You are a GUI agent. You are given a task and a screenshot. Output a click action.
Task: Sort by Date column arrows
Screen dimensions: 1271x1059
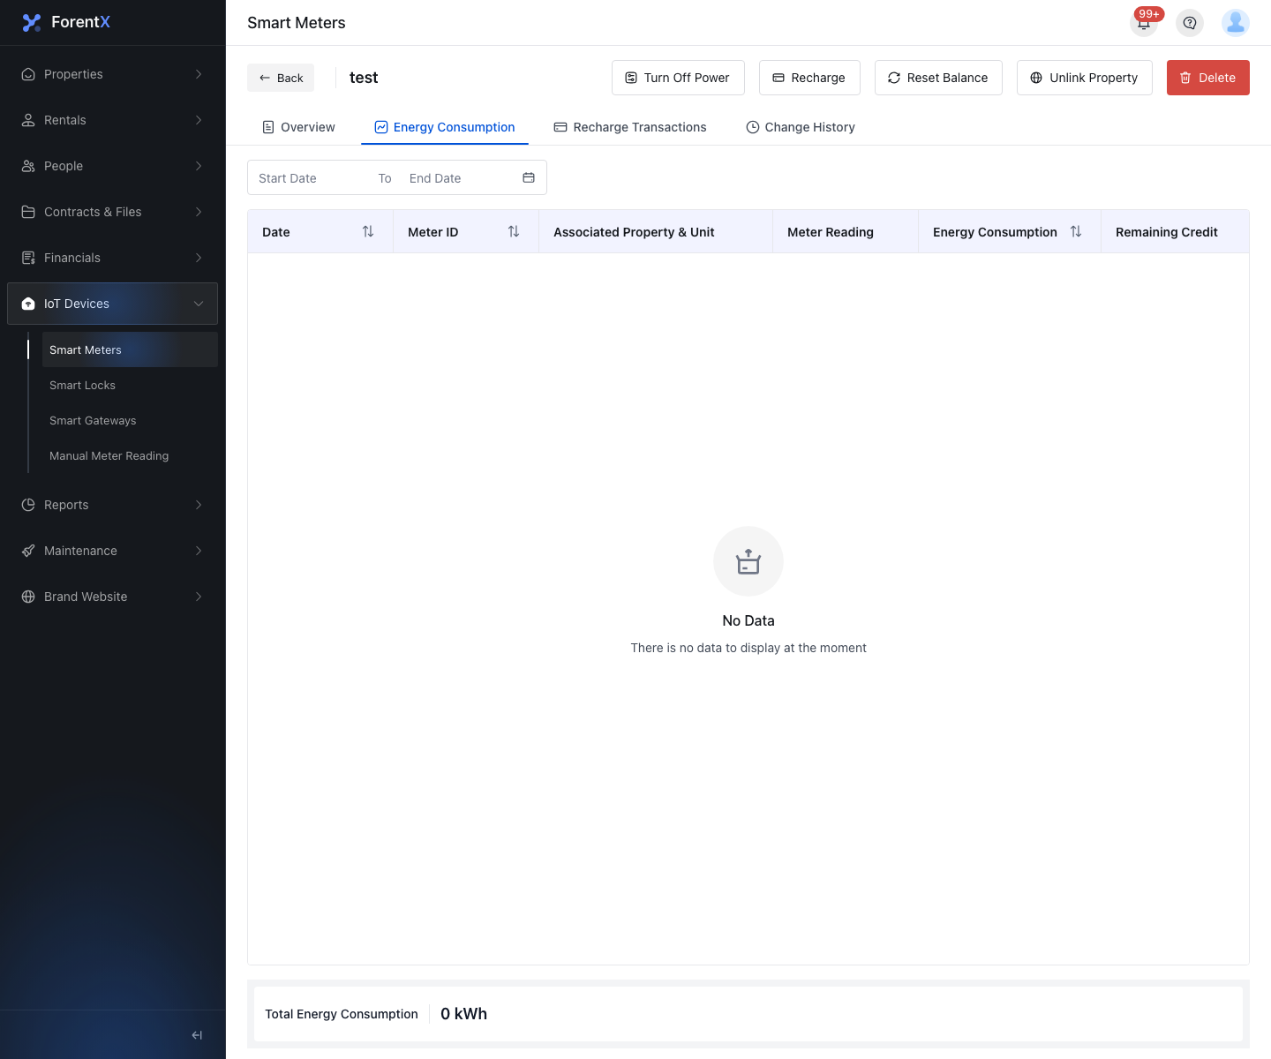point(368,231)
